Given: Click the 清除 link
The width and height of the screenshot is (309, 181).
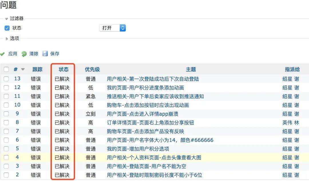Looking at the screenshot, I should click(34, 54).
